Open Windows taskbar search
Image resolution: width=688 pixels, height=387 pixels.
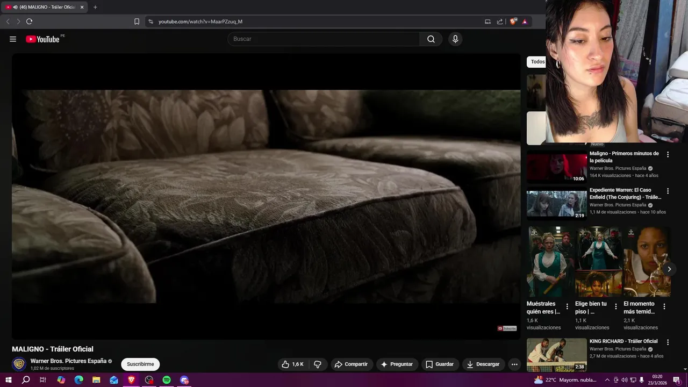(x=26, y=380)
